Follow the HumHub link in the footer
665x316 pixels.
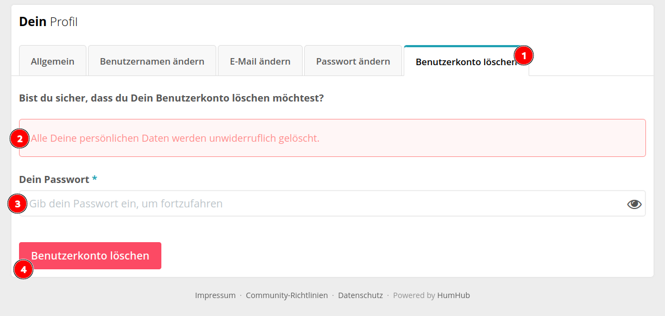(454, 295)
